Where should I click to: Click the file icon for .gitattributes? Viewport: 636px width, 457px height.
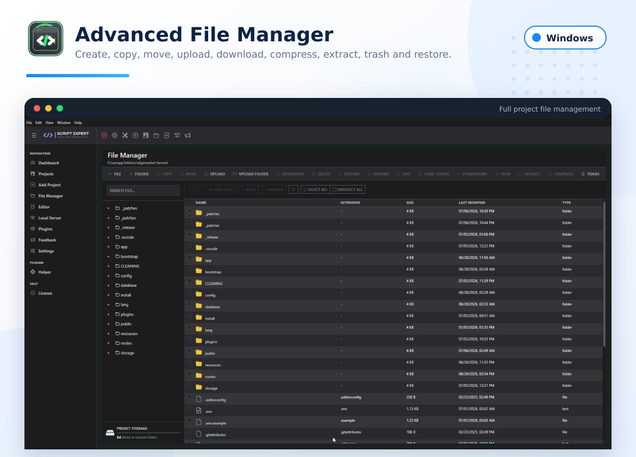click(199, 434)
